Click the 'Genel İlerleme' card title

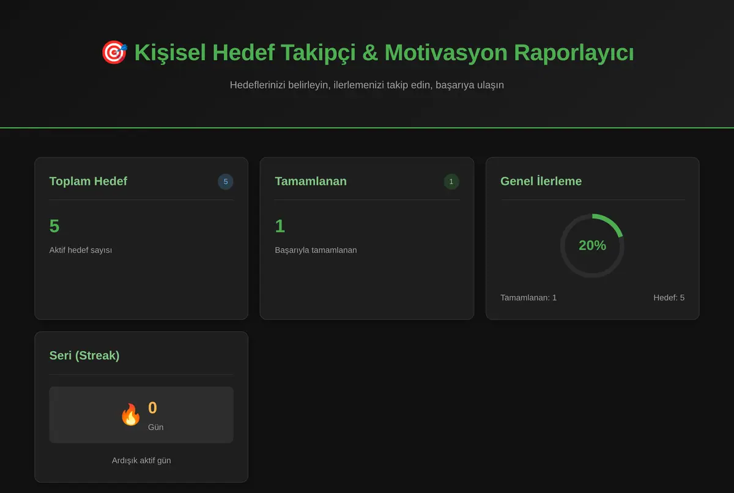pyautogui.click(x=541, y=181)
